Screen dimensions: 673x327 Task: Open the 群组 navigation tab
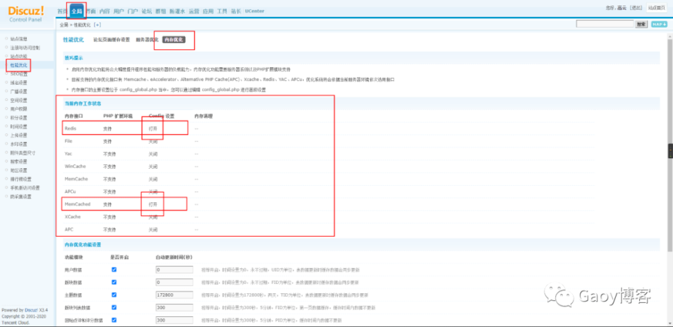coord(161,11)
